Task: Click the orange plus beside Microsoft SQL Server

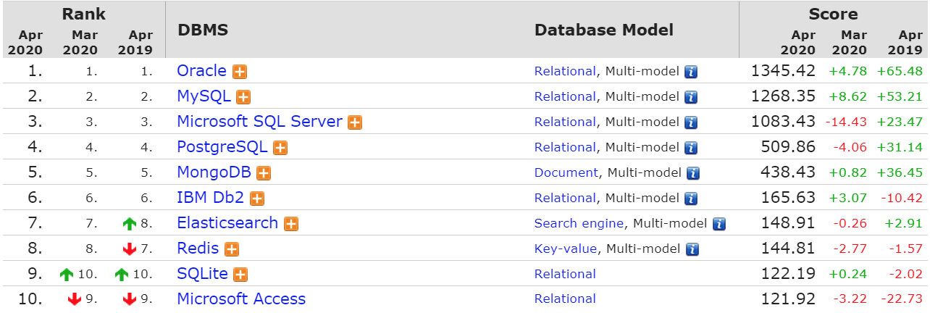Action: click(x=355, y=122)
